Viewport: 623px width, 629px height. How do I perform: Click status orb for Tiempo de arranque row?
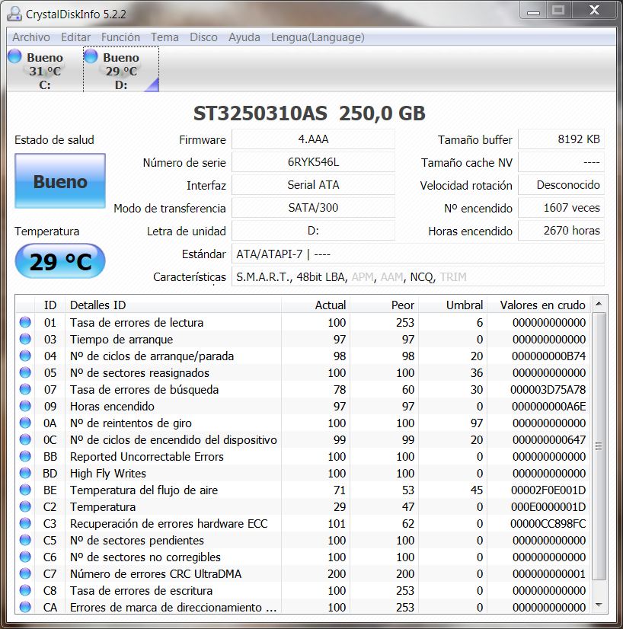pyautogui.click(x=25, y=339)
